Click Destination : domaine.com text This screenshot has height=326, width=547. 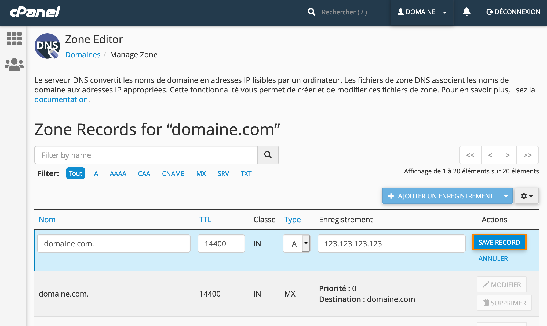point(367,299)
